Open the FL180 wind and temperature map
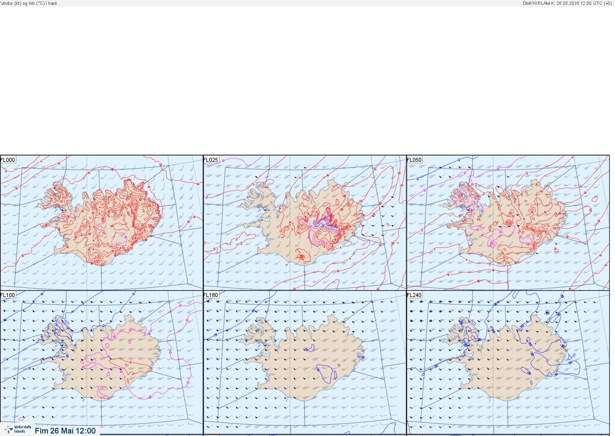 [x=304, y=362]
